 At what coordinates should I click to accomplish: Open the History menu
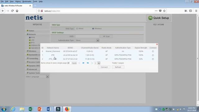point(18,2)
